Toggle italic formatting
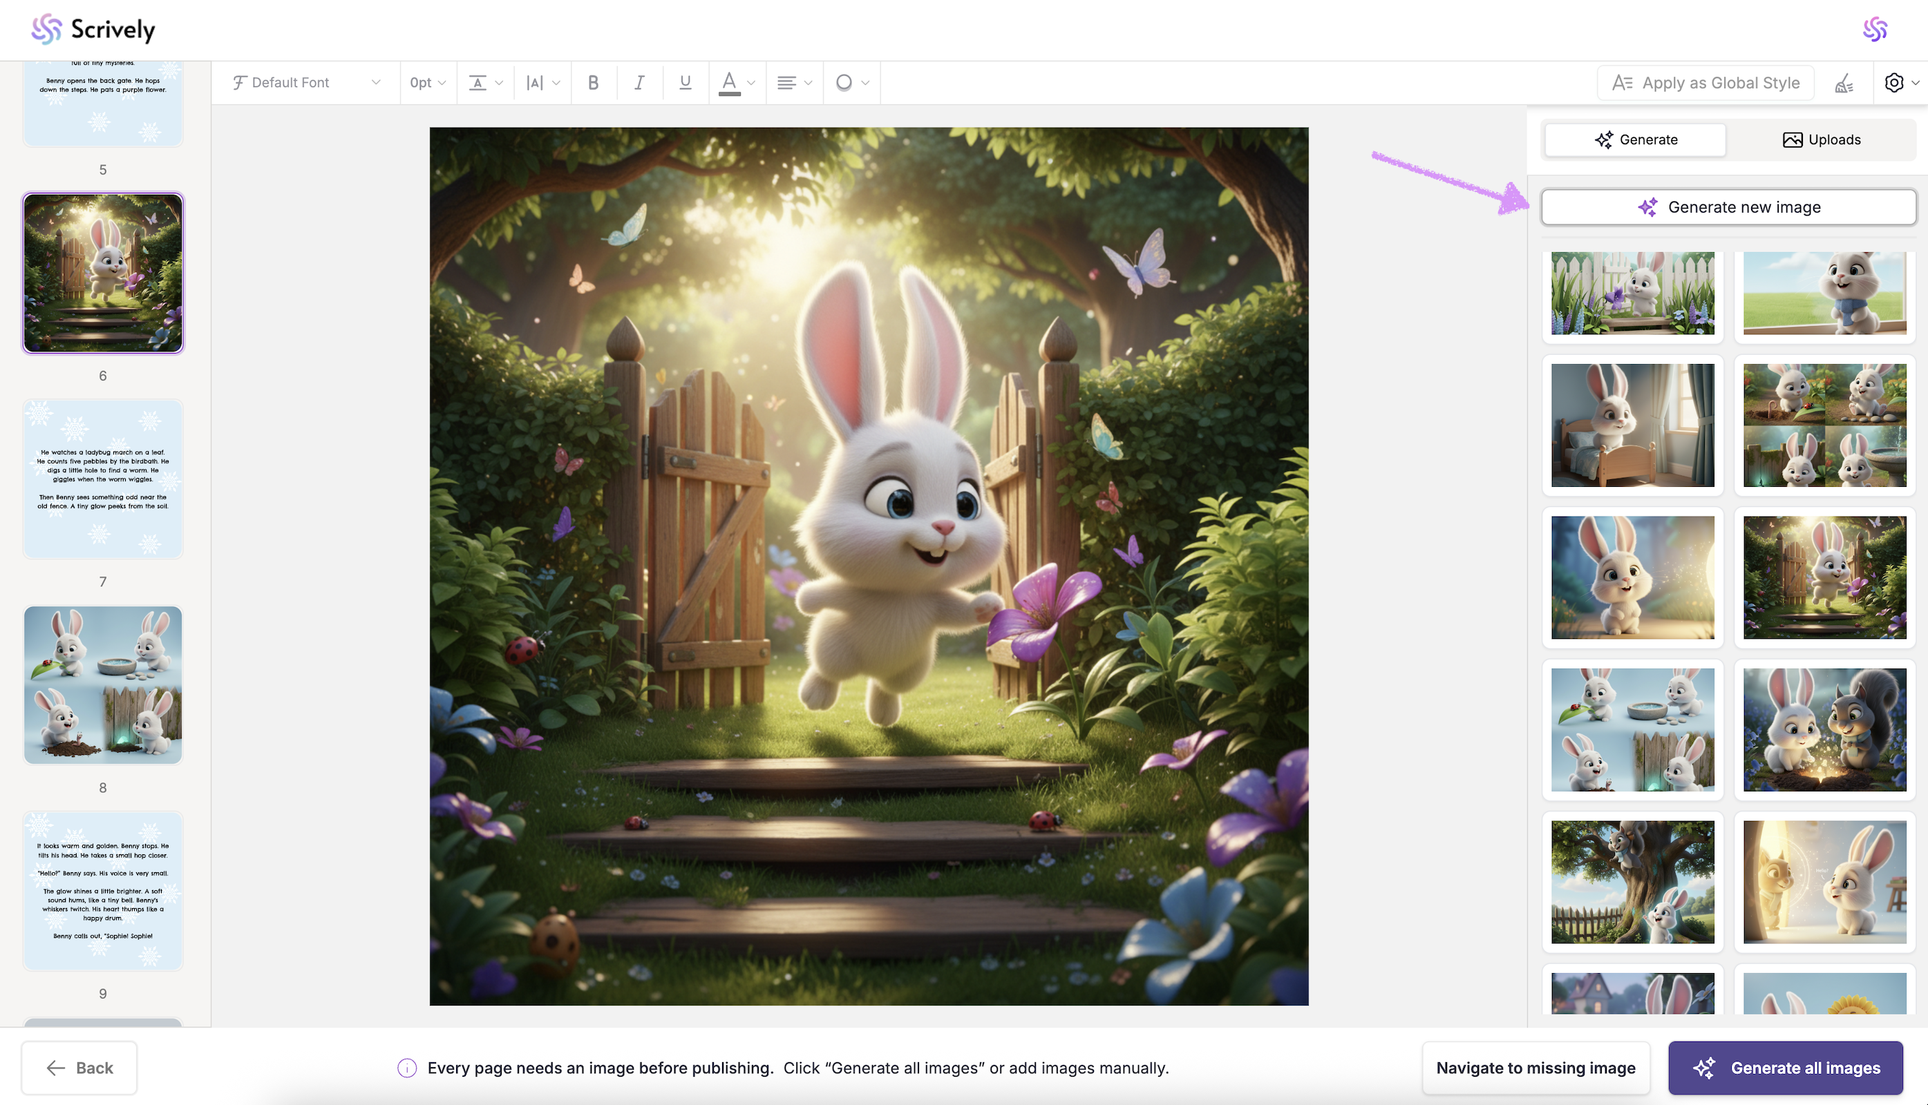 639,83
